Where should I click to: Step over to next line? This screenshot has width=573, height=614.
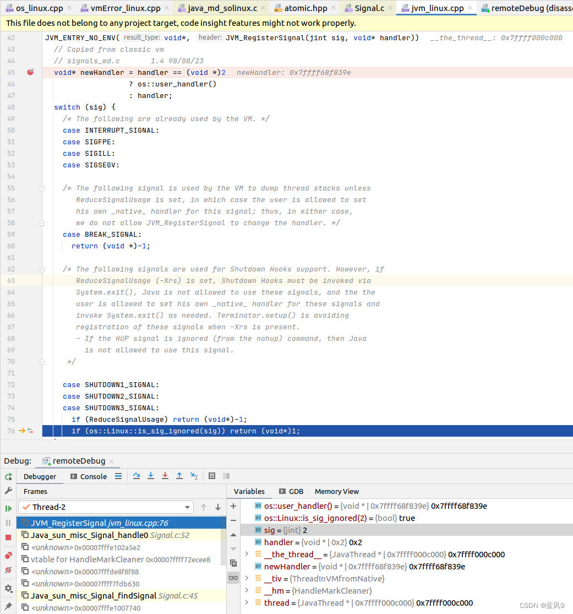(136, 476)
